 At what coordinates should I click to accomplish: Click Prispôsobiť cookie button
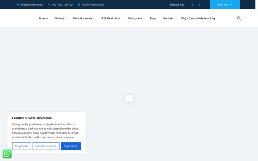coord(21,146)
